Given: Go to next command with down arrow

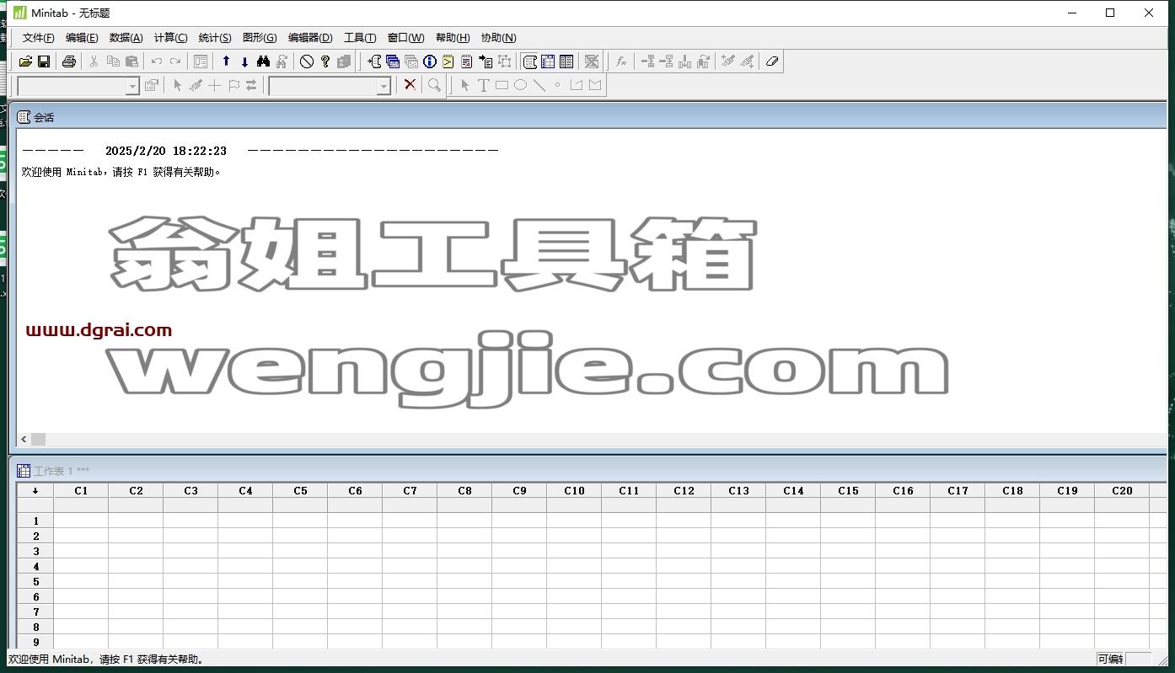Looking at the screenshot, I should point(244,61).
